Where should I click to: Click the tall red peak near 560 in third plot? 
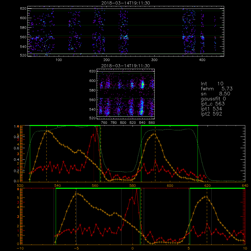coord(97,127)
